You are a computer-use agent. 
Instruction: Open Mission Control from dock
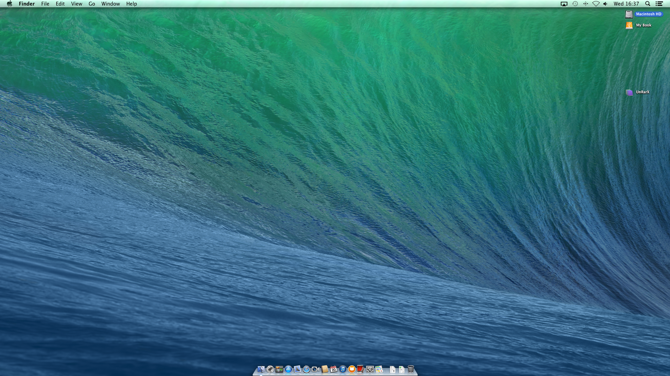[279, 369]
